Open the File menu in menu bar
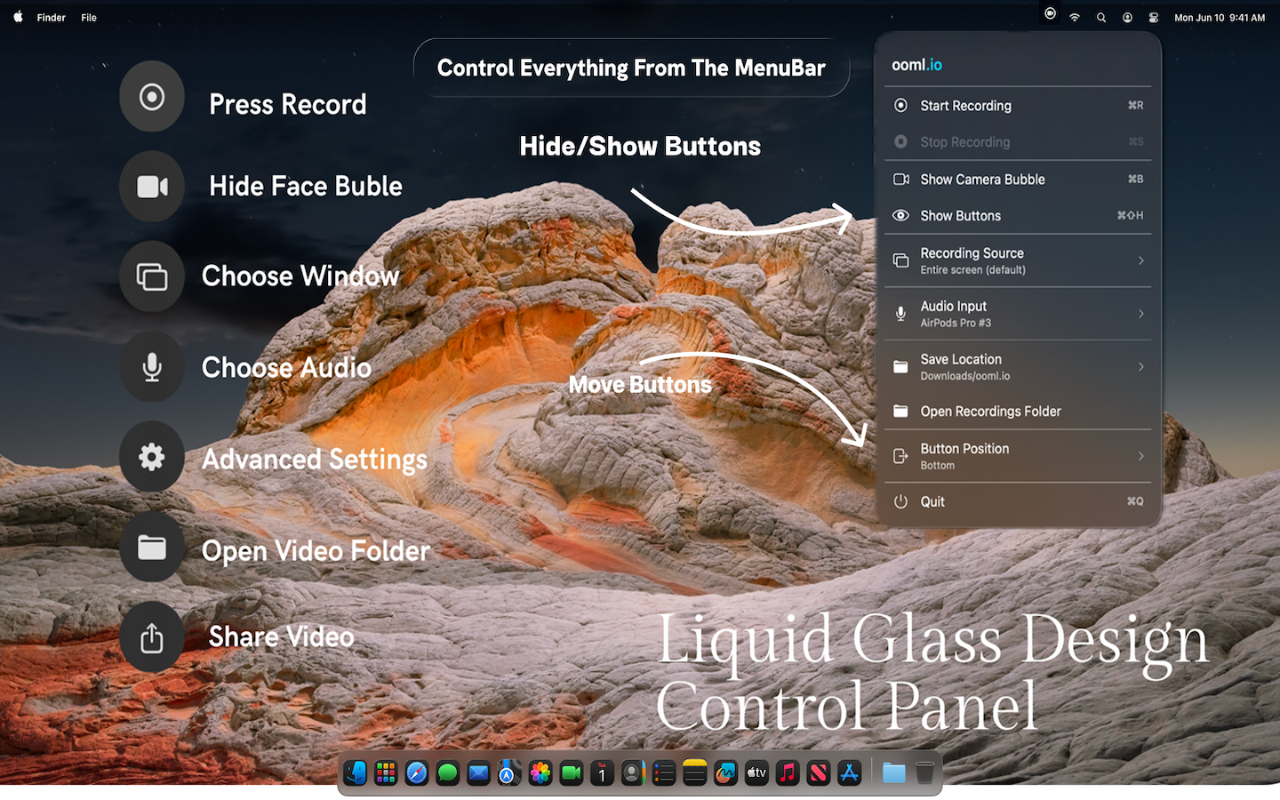Screen dimensions: 1280x800 click(x=89, y=18)
